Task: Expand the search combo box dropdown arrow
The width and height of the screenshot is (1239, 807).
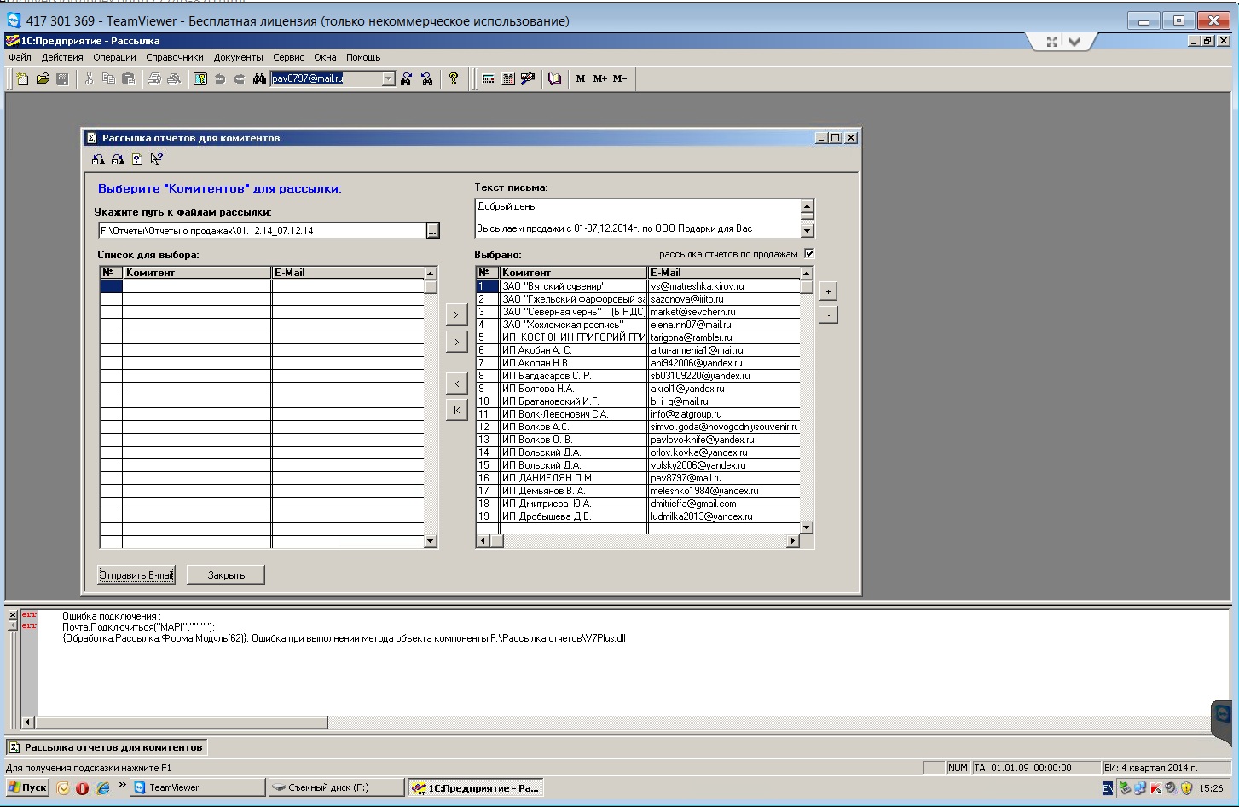Action: point(388,79)
